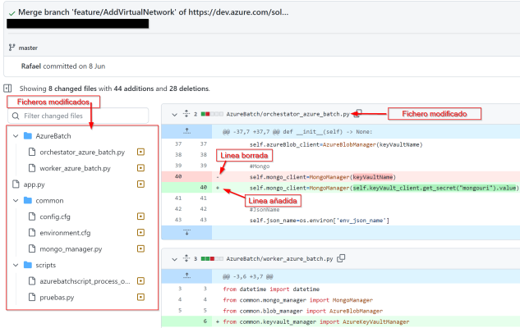
Task: Click the search icon in filter box
Action: (16, 116)
